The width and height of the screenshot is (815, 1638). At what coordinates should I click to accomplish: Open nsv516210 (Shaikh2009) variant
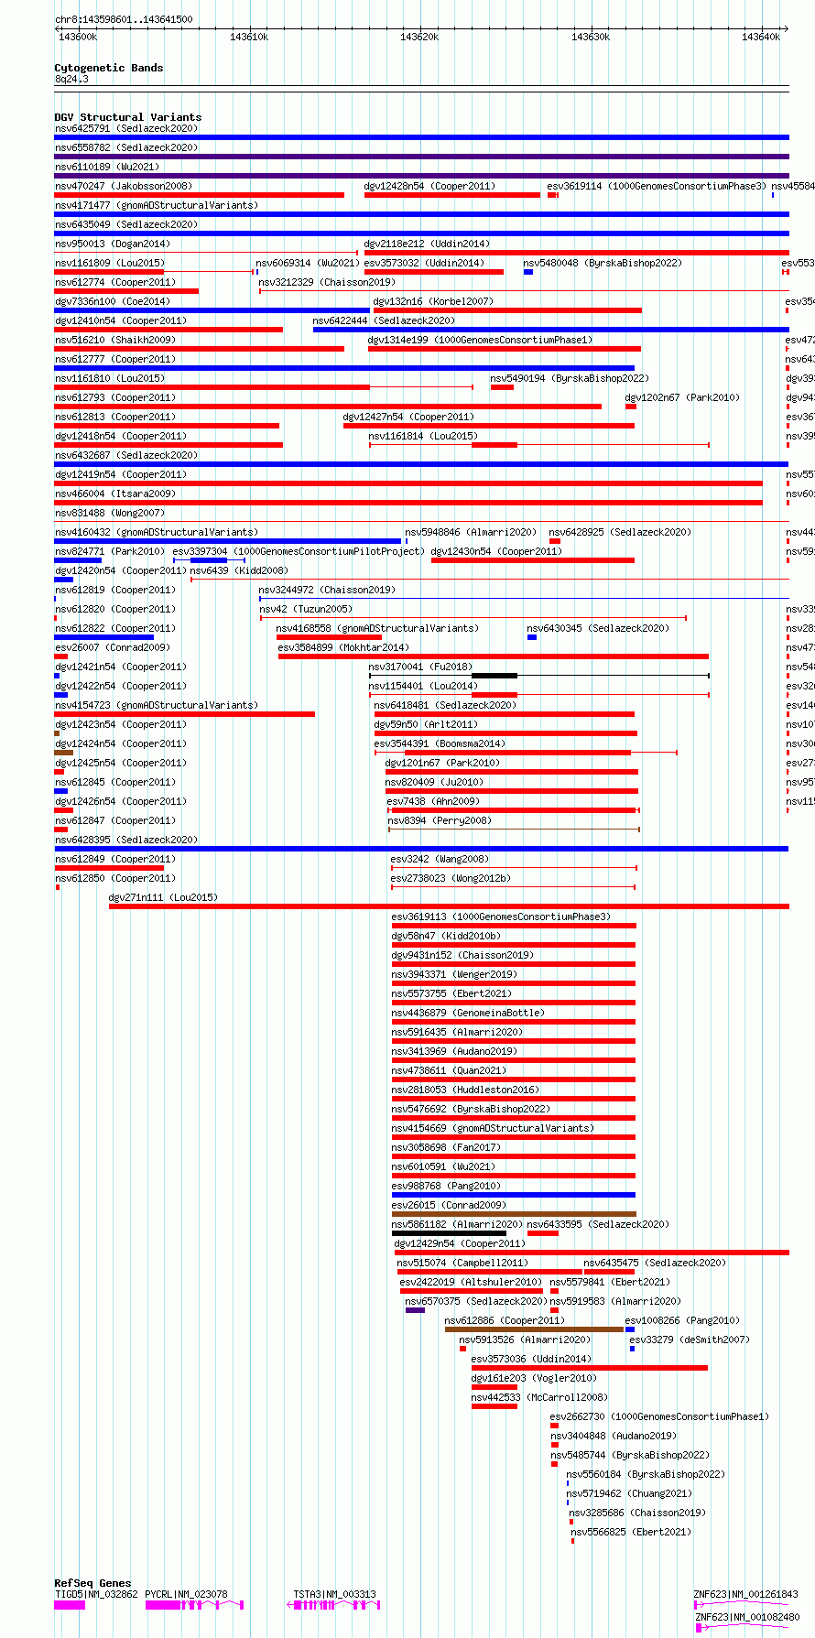(x=115, y=340)
